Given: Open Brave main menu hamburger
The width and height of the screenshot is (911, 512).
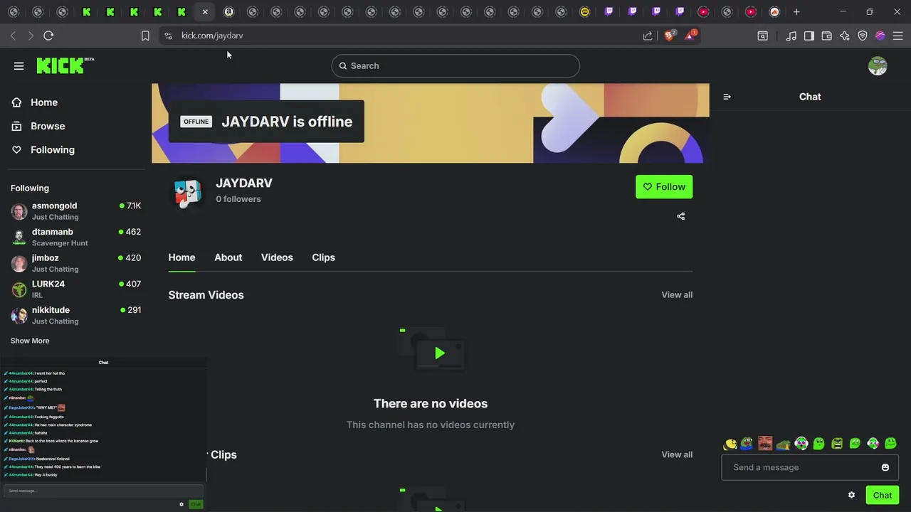Looking at the screenshot, I should [x=897, y=36].
